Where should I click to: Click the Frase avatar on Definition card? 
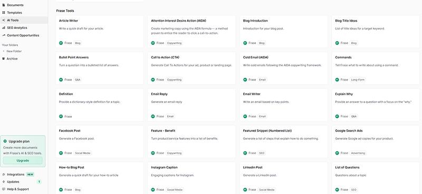point(61,117)
